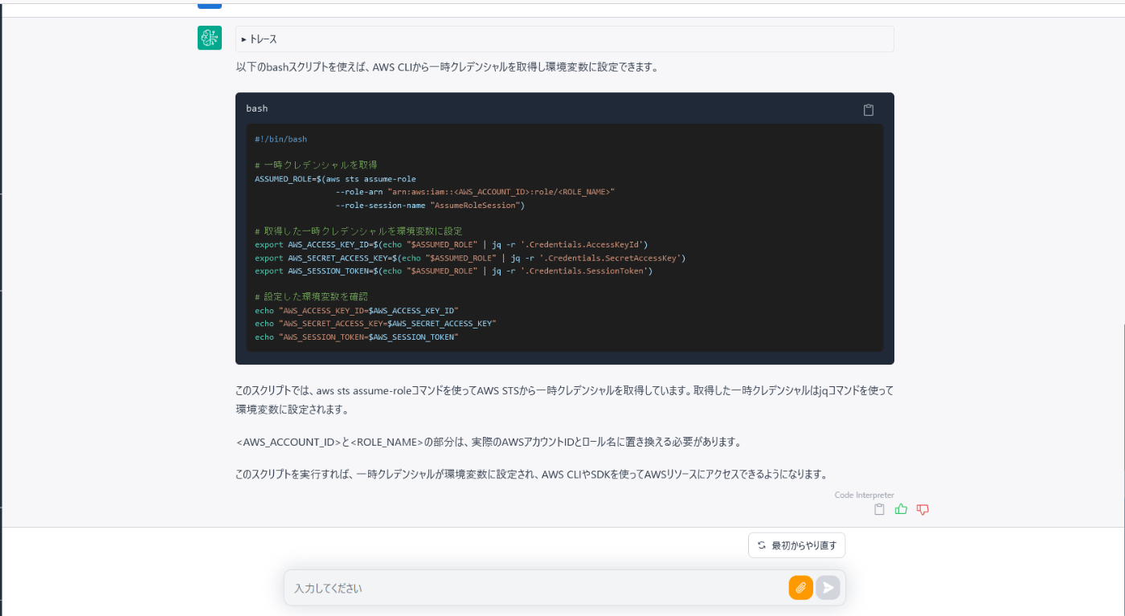
Task: Click the --role-session-name code line
Action: pyautogui.click(x=430, y=206)
